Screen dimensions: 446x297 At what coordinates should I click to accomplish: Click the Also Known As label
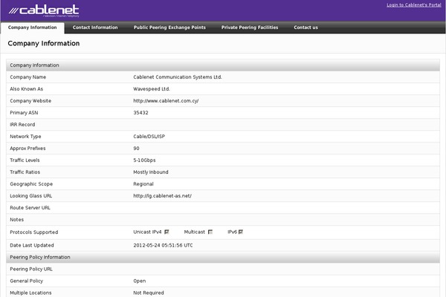tap(27, 89)
